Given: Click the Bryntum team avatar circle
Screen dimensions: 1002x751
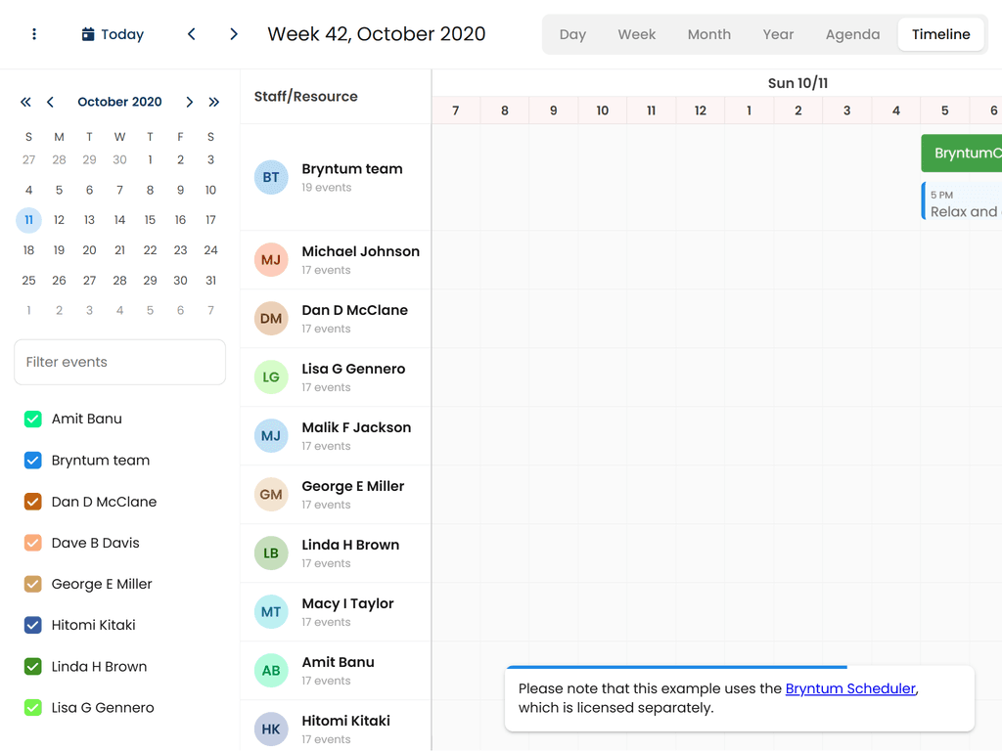Looking at the screenshot, I should (270, 177).
